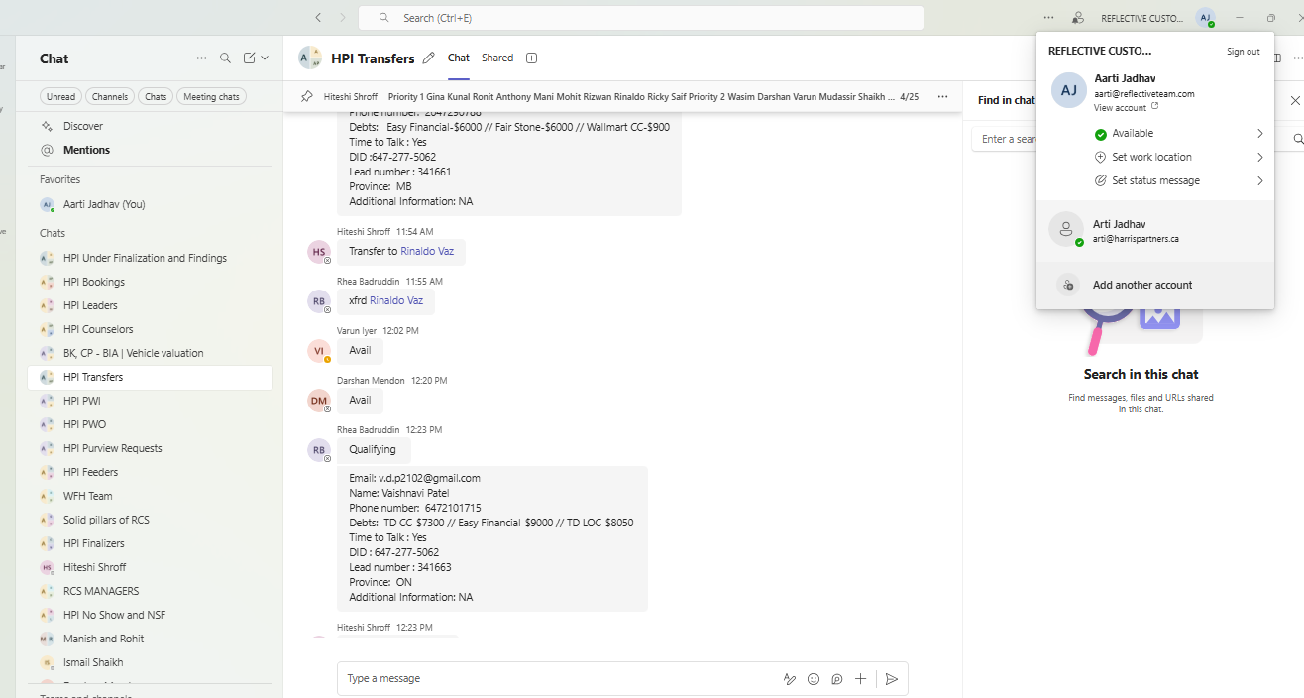Click the Sign out button
The width and height of the screenshot is (1304, 698).
(x=1243, y=52)
